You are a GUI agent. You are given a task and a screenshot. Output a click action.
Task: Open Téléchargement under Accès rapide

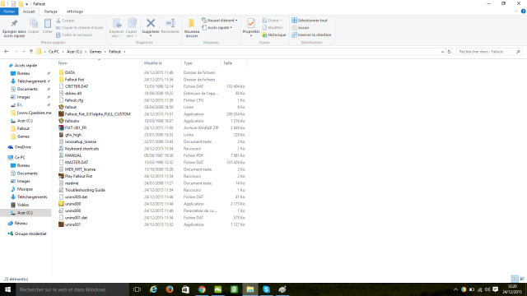click(x=31, y=81)
